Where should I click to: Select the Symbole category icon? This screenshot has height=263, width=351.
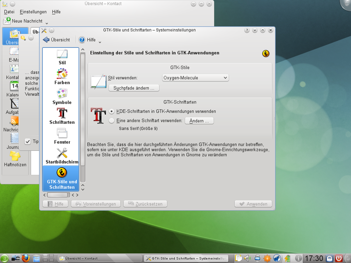point(62,95)
